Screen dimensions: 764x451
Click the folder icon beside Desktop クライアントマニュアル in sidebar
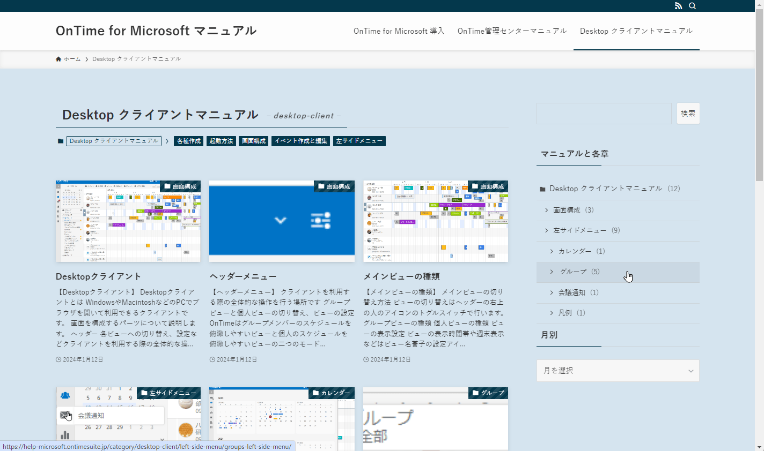542,188
